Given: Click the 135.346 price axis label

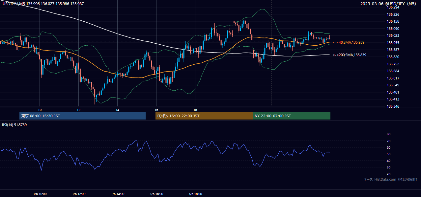Looking at the screenshot, I should coord(393,106).
